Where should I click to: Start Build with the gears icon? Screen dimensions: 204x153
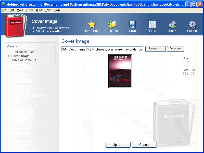(x=173, y=24)
